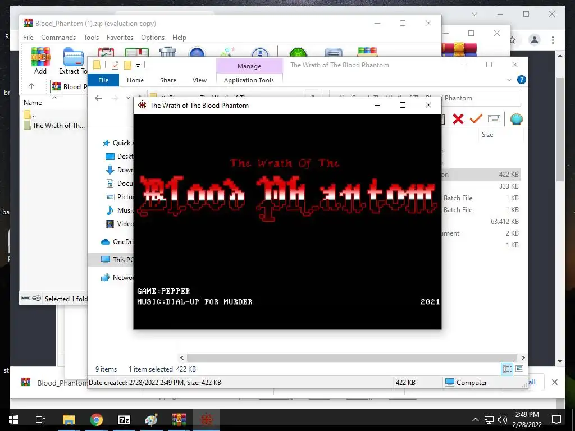The width and height of the screenshot is (575, 431).
Task: Dismiss Chrome's download bar with X
Action: tap(554, 382)
